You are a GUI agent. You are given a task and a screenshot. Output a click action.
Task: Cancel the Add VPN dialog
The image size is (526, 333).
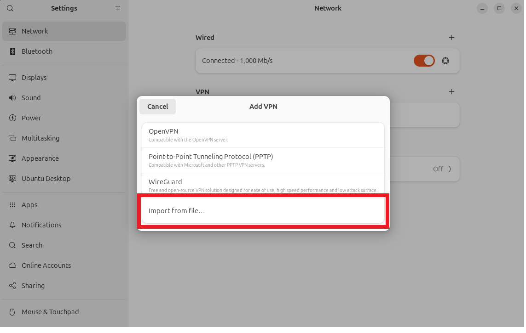click(157, 106)
